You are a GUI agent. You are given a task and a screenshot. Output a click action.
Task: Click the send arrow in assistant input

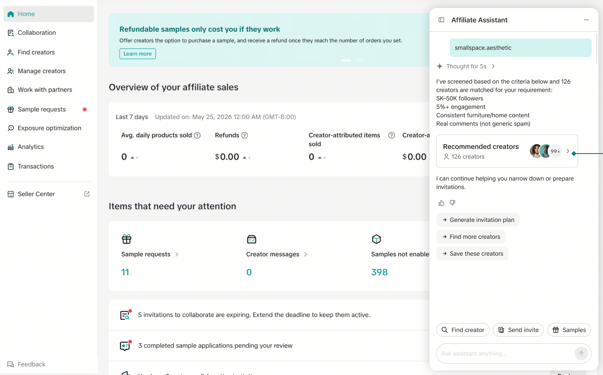pyautogui.click(x=581, y=353)
